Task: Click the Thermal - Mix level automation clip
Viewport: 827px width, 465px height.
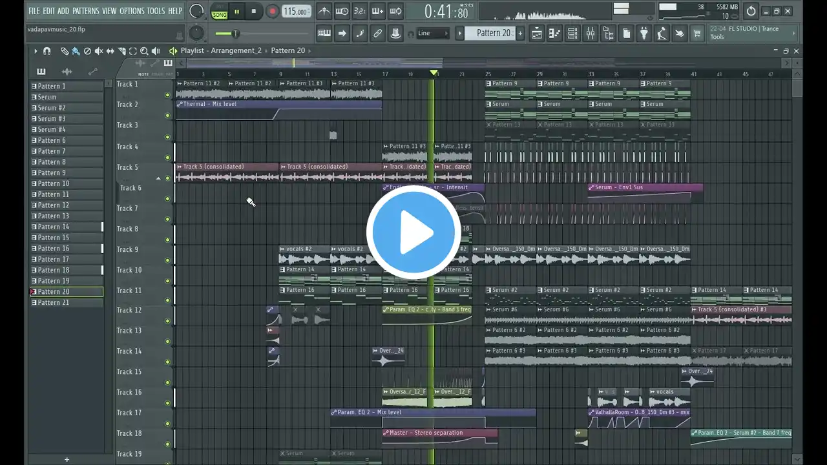Action: point(278,110)
